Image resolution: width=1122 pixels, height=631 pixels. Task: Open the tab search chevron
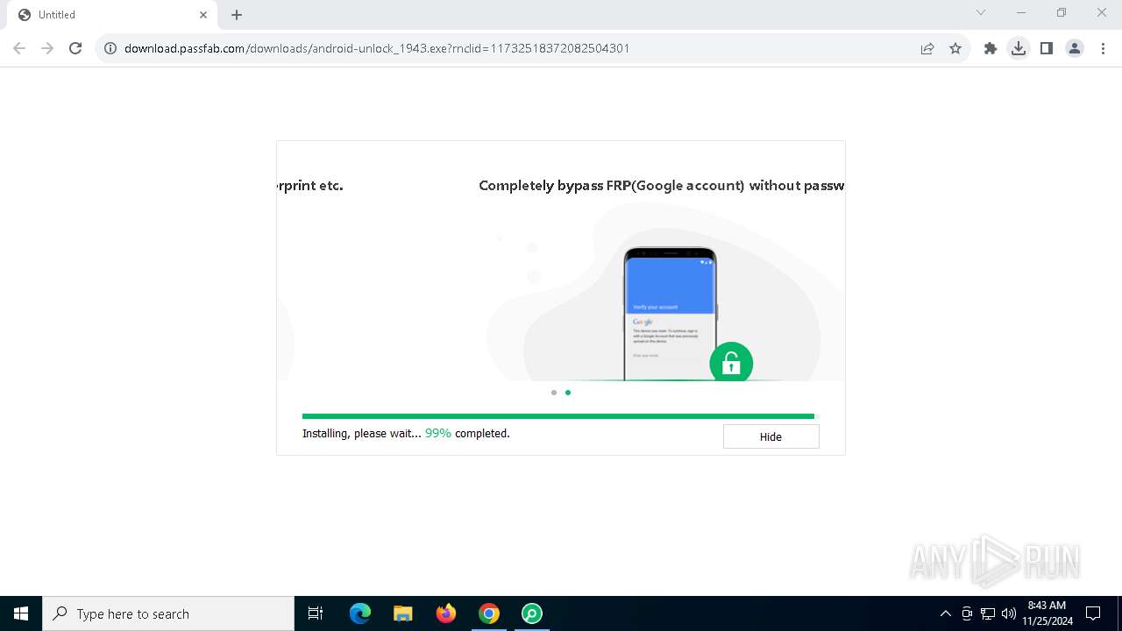[981, 12]
